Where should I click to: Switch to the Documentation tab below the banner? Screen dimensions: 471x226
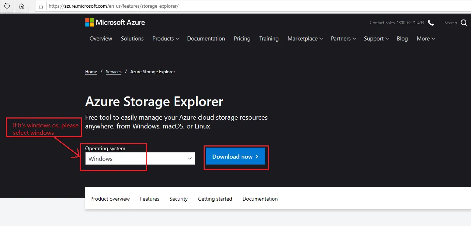[260, 199]
